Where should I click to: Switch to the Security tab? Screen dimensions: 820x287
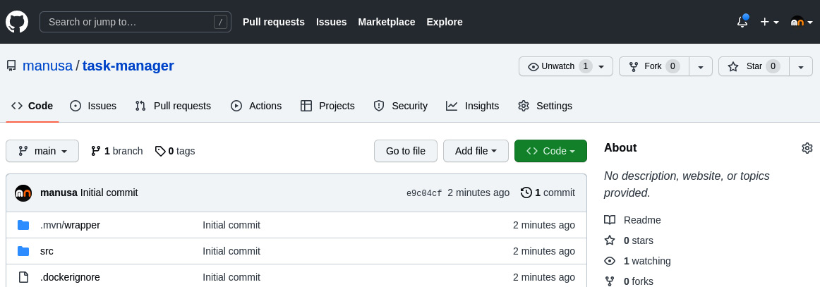(x=401, y=106)
